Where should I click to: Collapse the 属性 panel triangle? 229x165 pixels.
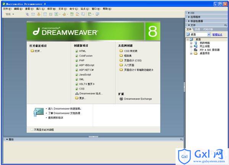pyautogui.click(x=7, y=139)
